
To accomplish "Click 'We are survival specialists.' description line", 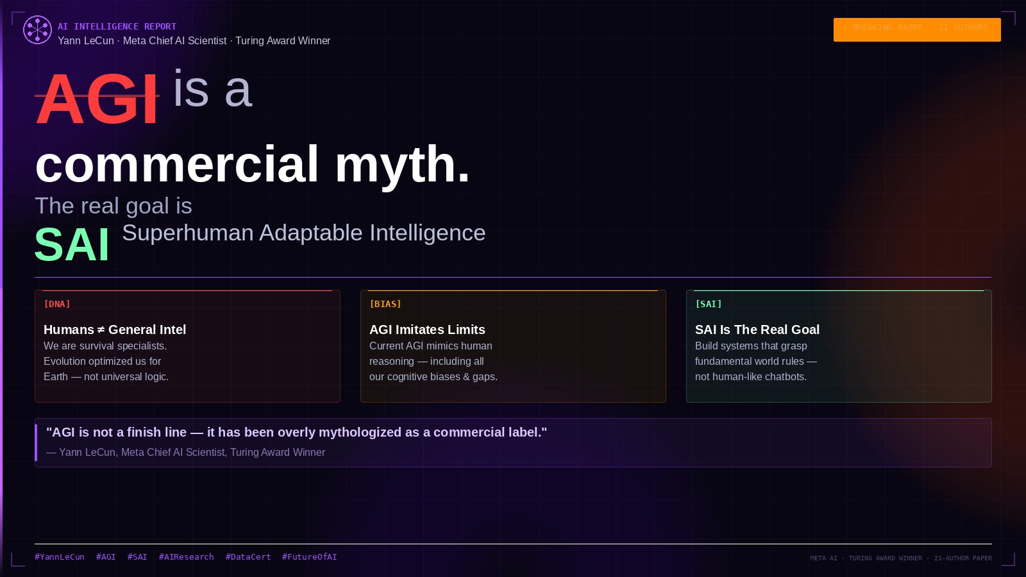I will pos(105,346).
